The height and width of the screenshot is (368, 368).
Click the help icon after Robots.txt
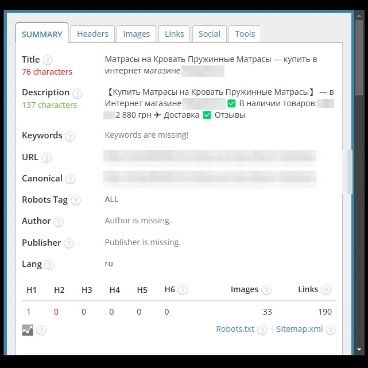262,330
